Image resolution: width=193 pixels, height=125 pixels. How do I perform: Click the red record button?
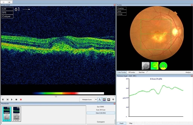[x=21, y=99]
